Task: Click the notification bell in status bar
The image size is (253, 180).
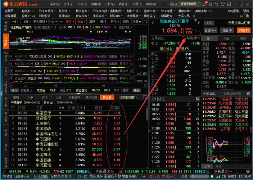Action: pyautogui.click(x=212, y=176)
